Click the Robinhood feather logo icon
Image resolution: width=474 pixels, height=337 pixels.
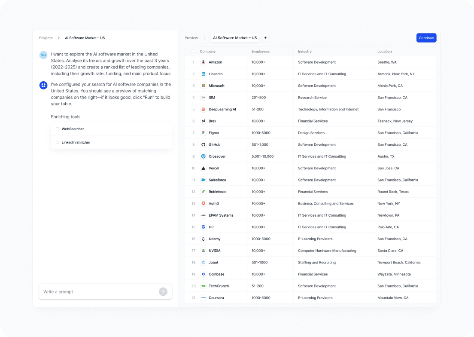tap(204, 192)
